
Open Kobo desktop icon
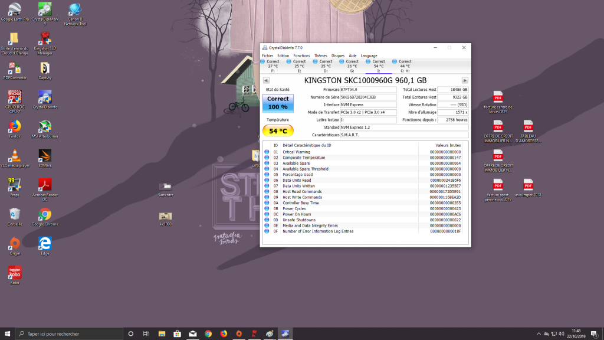[x=15, y=275]
